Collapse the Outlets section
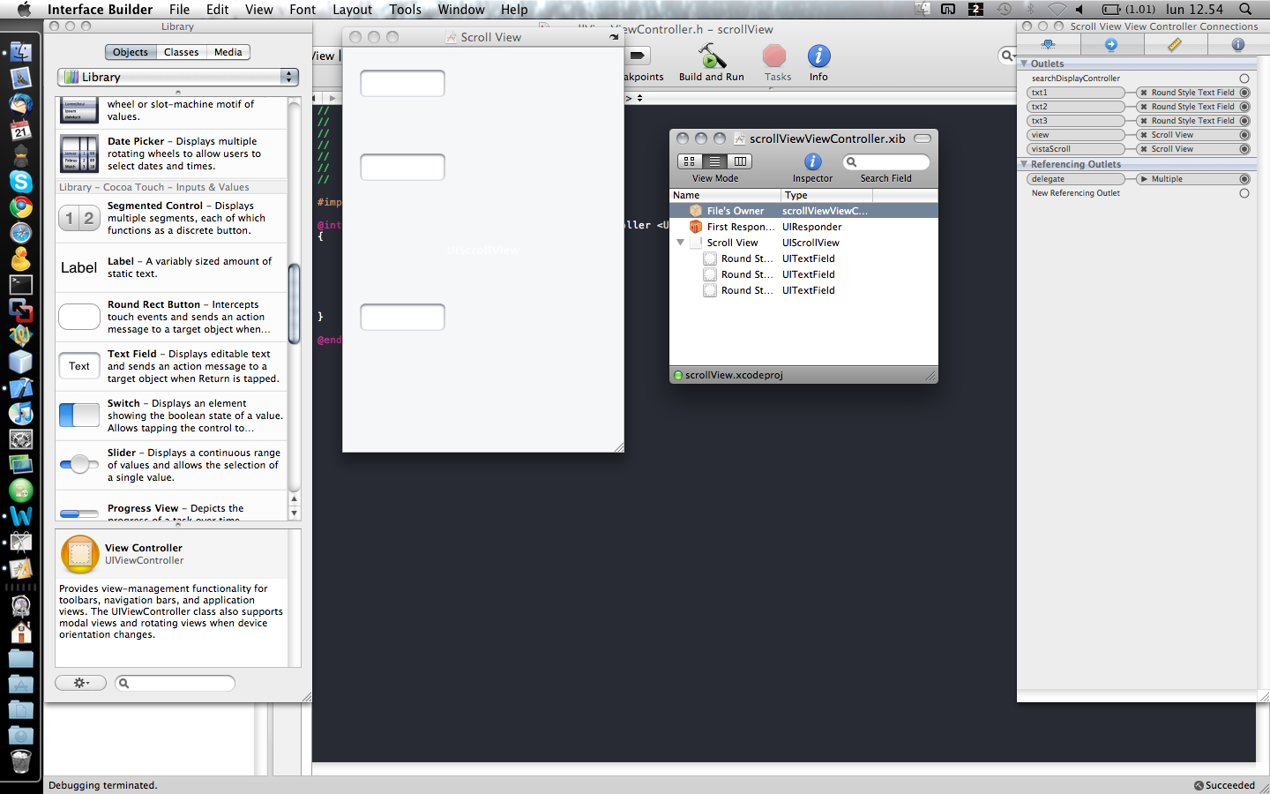 point(1024,64)
